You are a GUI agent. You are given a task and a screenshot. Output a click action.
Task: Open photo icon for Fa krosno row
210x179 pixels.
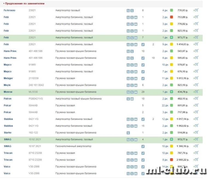128,10
